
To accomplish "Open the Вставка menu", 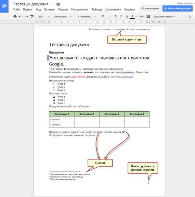I will tap(49, 9).
